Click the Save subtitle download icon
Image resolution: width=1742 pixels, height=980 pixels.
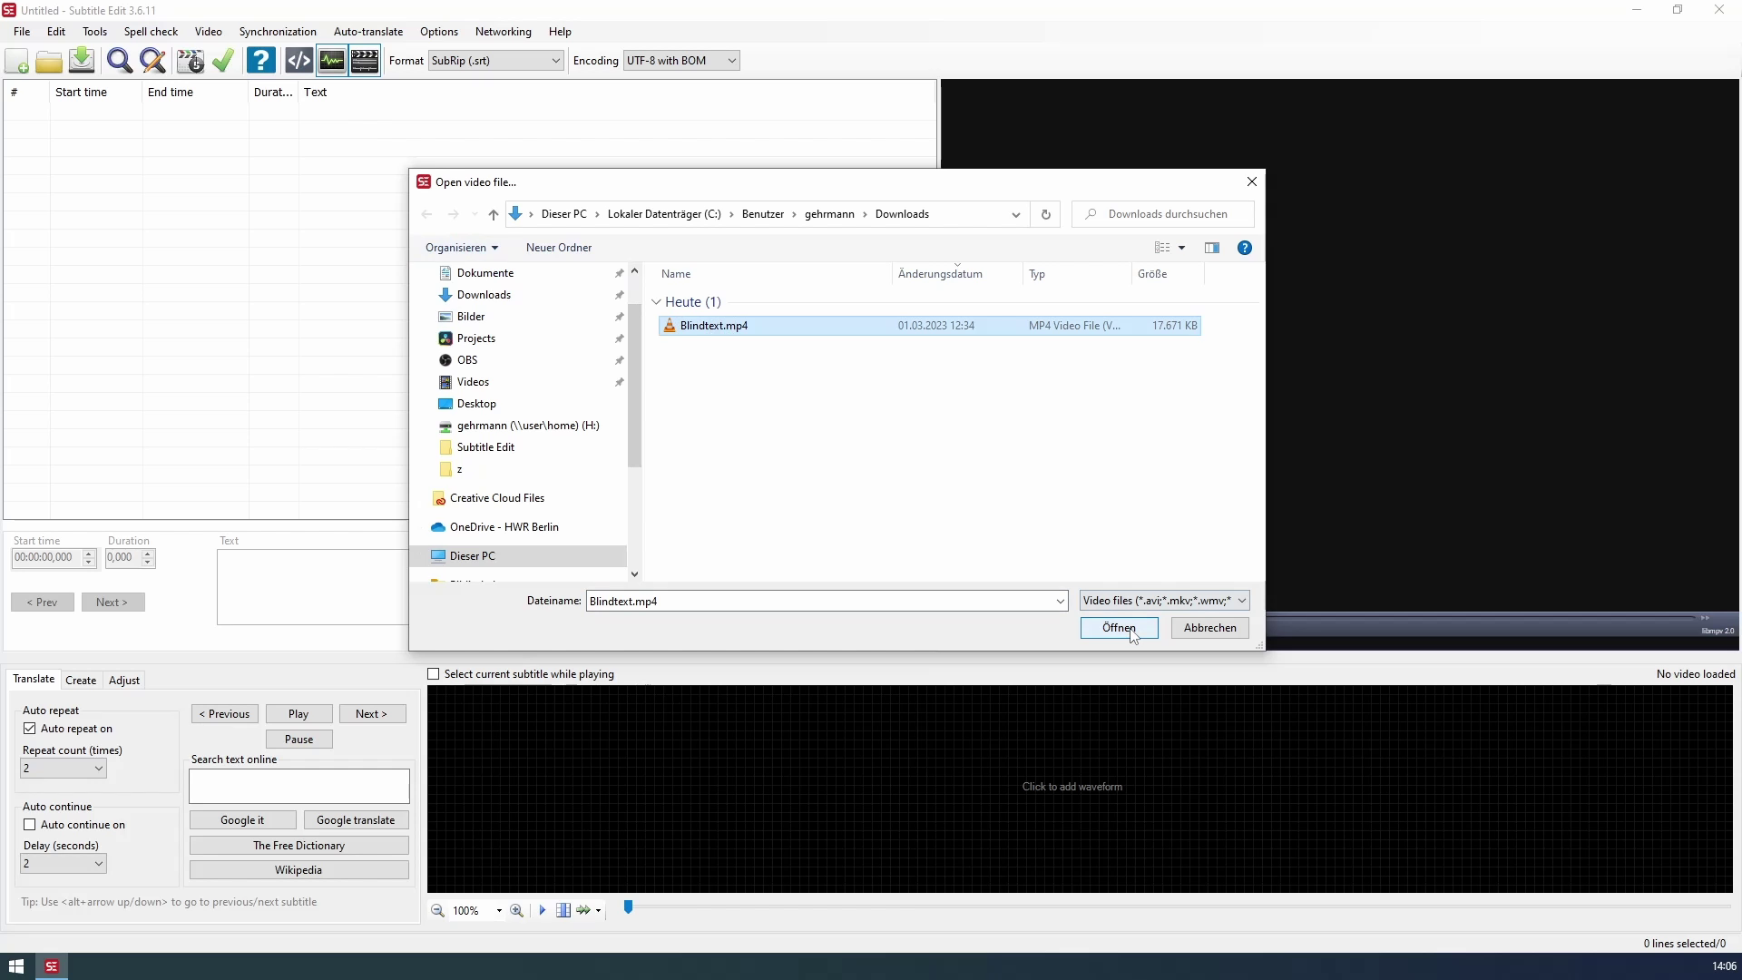click(82, 61)
